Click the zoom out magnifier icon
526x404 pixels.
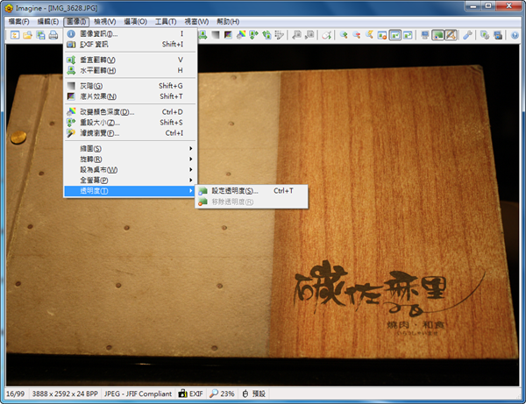(x=356, y=35)
